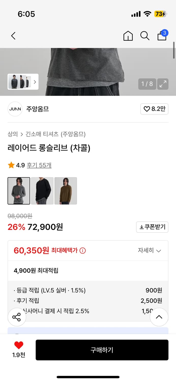Screen dimensions: 176x382
Task: Open the shopping cart with 3 items
Action: coord(162,36)
